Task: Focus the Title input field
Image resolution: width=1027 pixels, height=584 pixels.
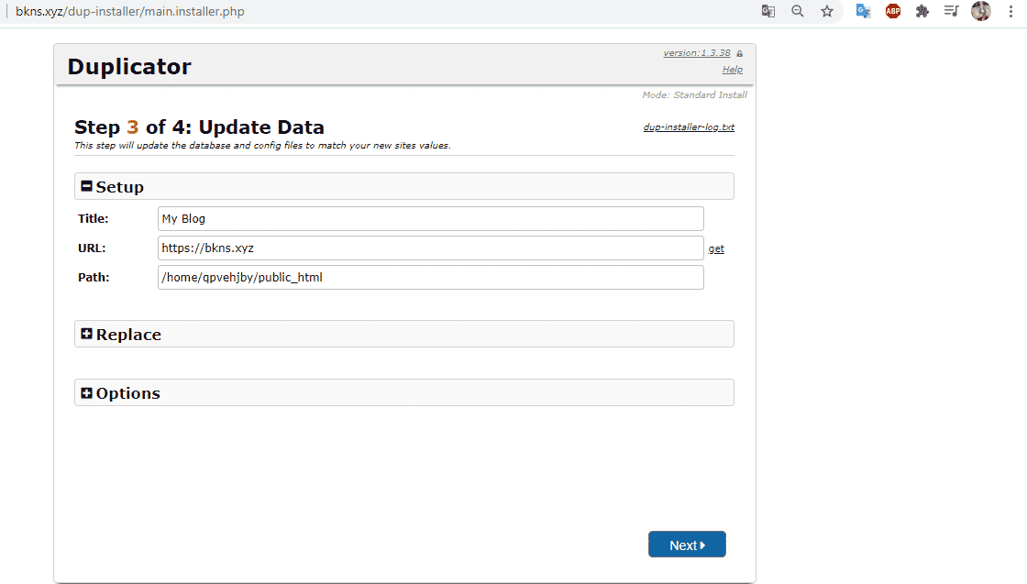Action: pyautogui.click(x=430, y=218)
